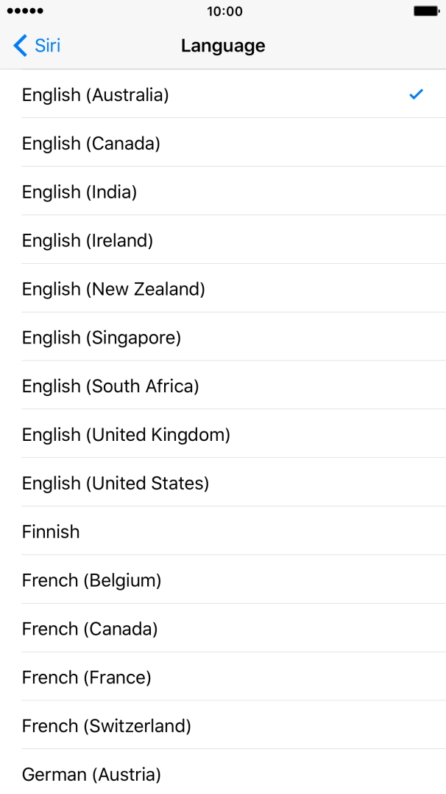Image resolution: width=446 pixels, height=794 pixels.
Task: Choose French (Canada)
Action: [89, 629]
